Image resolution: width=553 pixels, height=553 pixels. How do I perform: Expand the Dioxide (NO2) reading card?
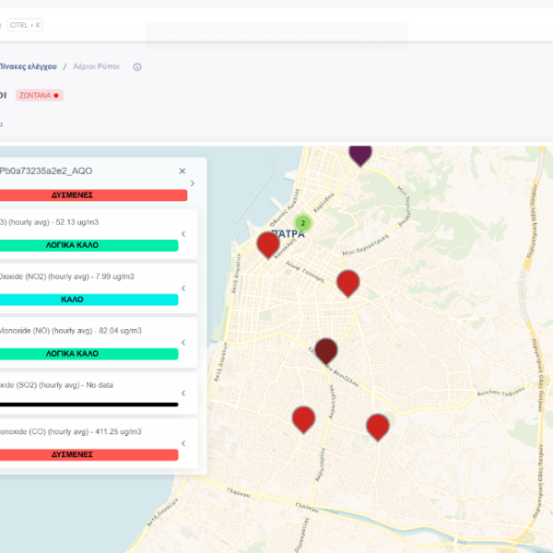click(182, 288)
